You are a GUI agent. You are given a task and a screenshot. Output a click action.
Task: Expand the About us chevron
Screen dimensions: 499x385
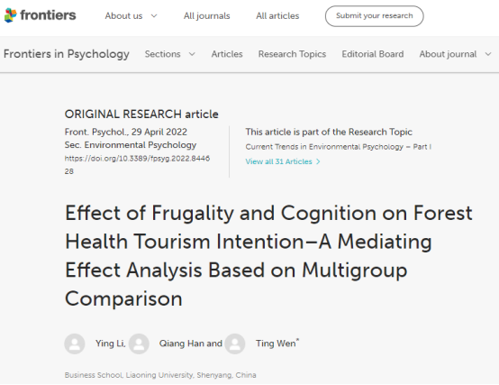pyautogui.click(x=154, y=16)
